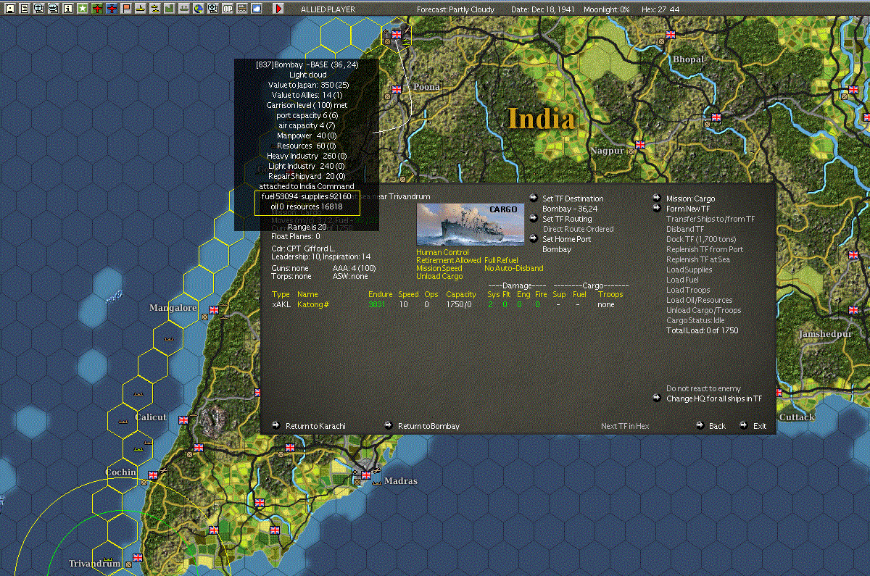Toggle Full Refuel setting
Image resolution: width=870 pixels, height=576 pixels.
(501, 260)
